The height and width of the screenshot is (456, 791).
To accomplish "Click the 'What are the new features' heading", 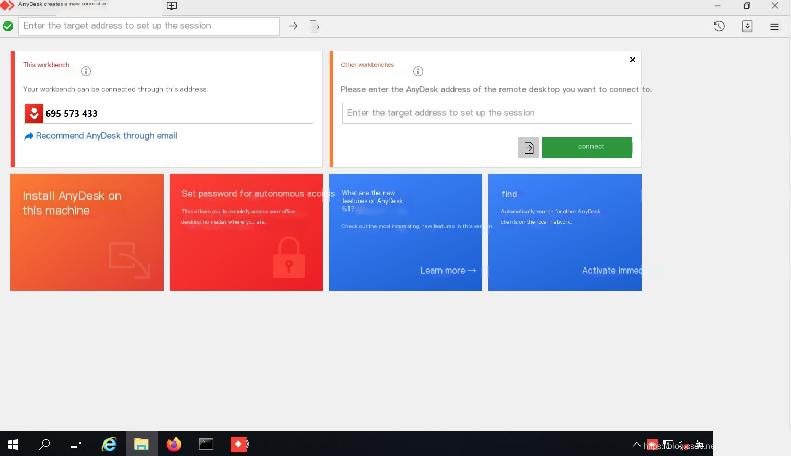I will tap(372, 201).
